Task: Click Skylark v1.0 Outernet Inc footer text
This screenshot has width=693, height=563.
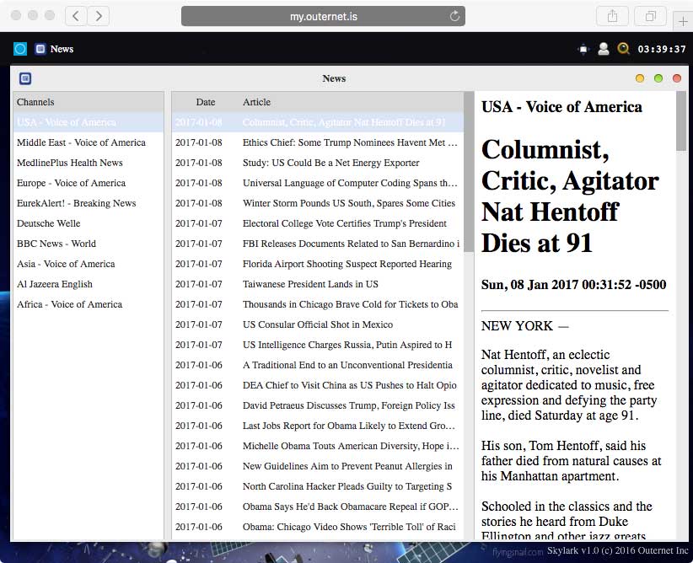Action: click(x=617, y=550)
